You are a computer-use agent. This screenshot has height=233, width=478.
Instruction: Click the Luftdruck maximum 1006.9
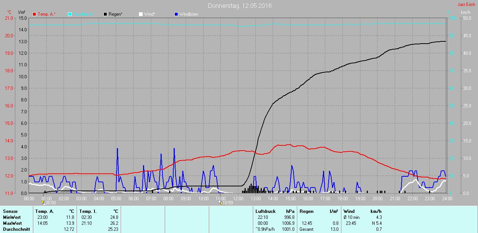(x=288, y=223)
